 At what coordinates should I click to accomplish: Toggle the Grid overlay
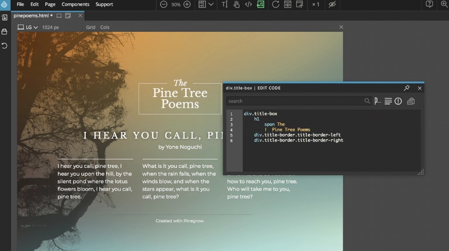click(x=90, y=27)
